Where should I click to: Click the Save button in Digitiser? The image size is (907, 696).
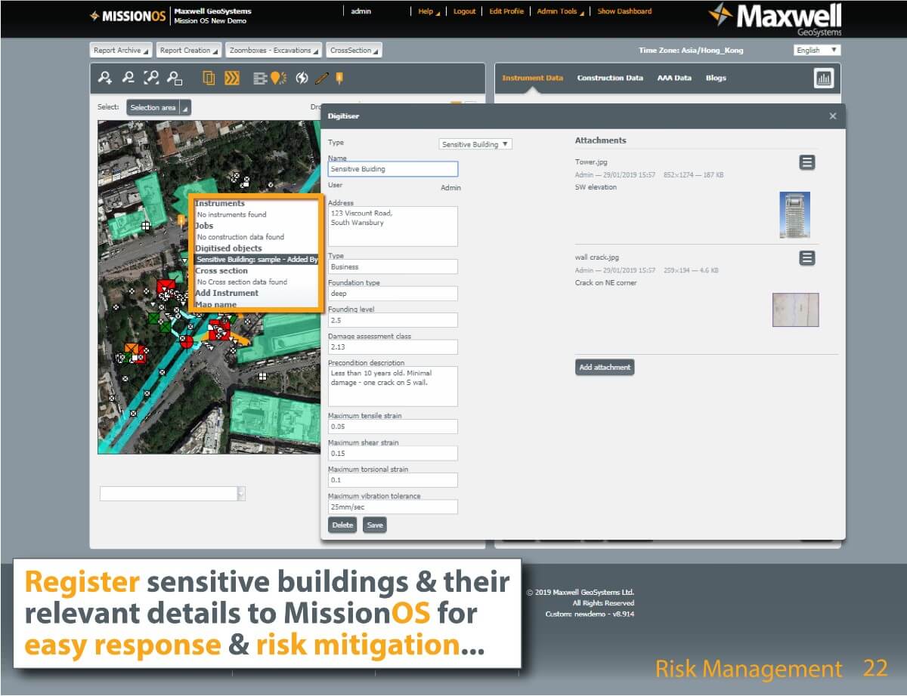374,525
